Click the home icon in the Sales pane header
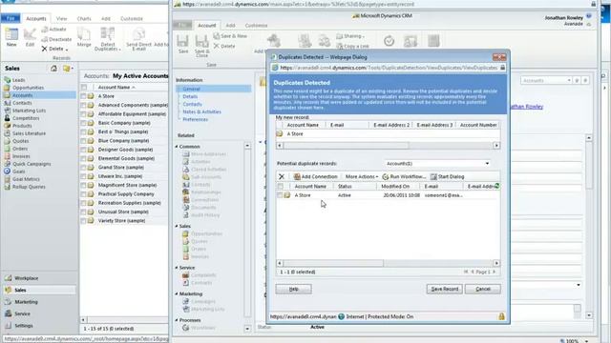611x343 pixels. point(53,69)
